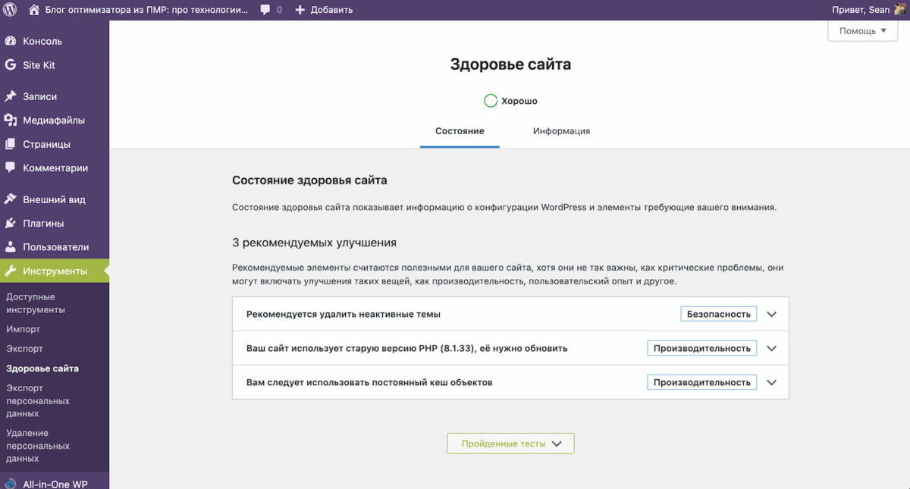Click the Пользователи user icon

click(x=11, y=247)
